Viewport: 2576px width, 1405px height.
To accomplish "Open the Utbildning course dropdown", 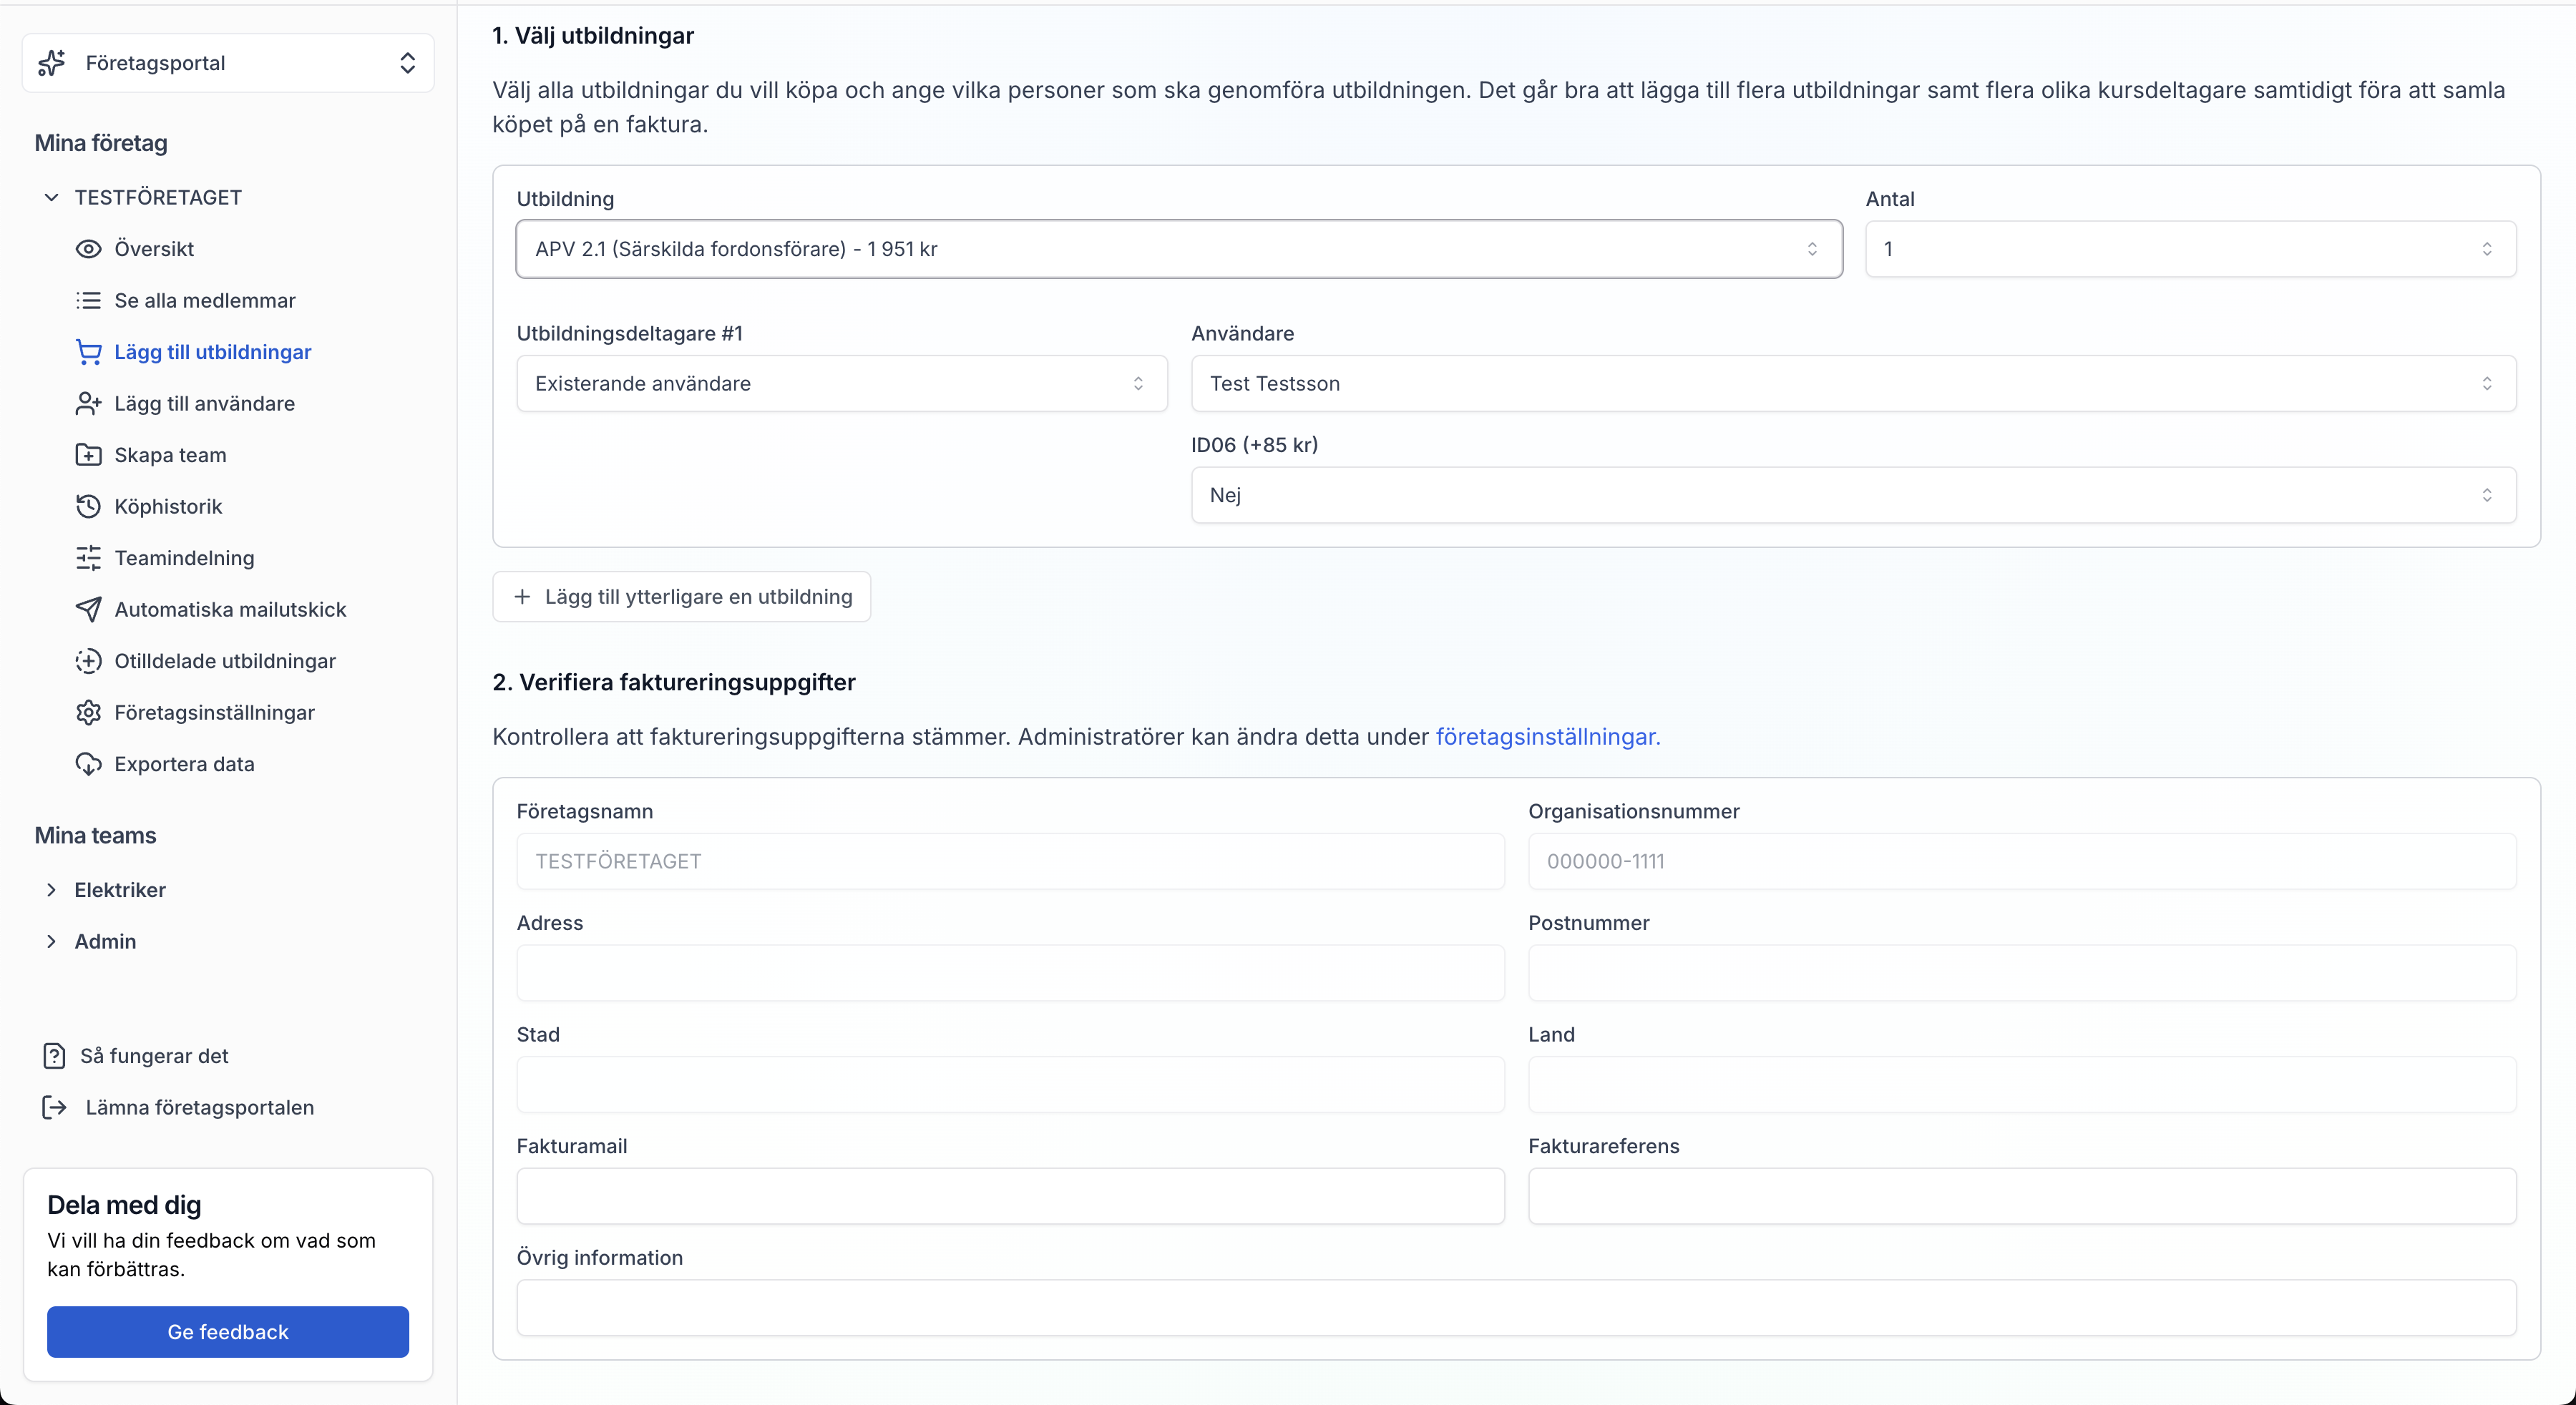I will click(1178, 249).
